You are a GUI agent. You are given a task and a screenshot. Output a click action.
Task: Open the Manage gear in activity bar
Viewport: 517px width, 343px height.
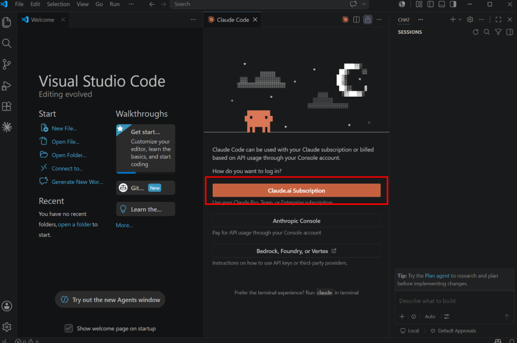click(7, 327)
